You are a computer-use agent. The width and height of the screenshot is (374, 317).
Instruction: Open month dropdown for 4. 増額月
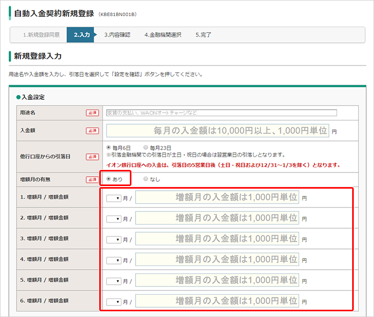tap(114, 260)
